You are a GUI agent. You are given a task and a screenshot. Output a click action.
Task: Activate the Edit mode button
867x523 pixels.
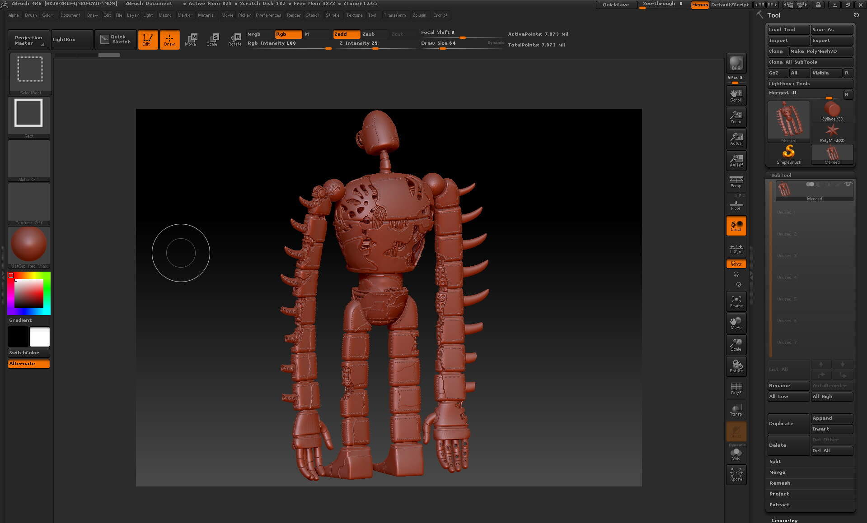click(148, 40)
